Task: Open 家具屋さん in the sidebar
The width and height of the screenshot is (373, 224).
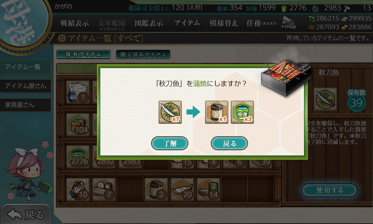Action: pyautogui.click(x=25, y=105)
